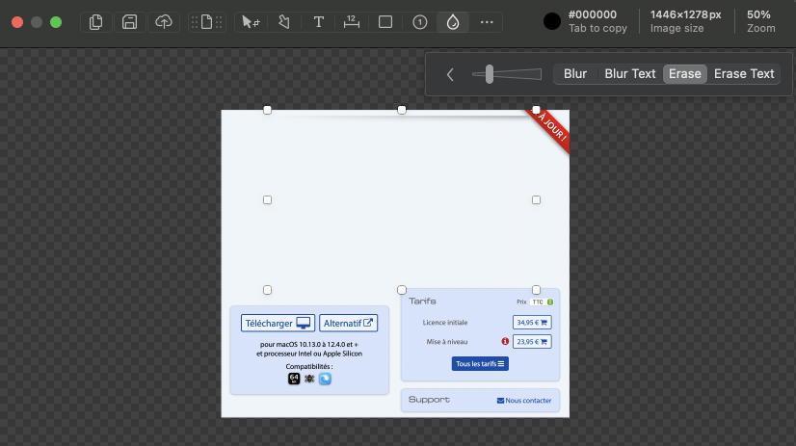This screenshot has height=446, width=796.
Task: Select the arrow pointer tool
Action: point(251,22)
